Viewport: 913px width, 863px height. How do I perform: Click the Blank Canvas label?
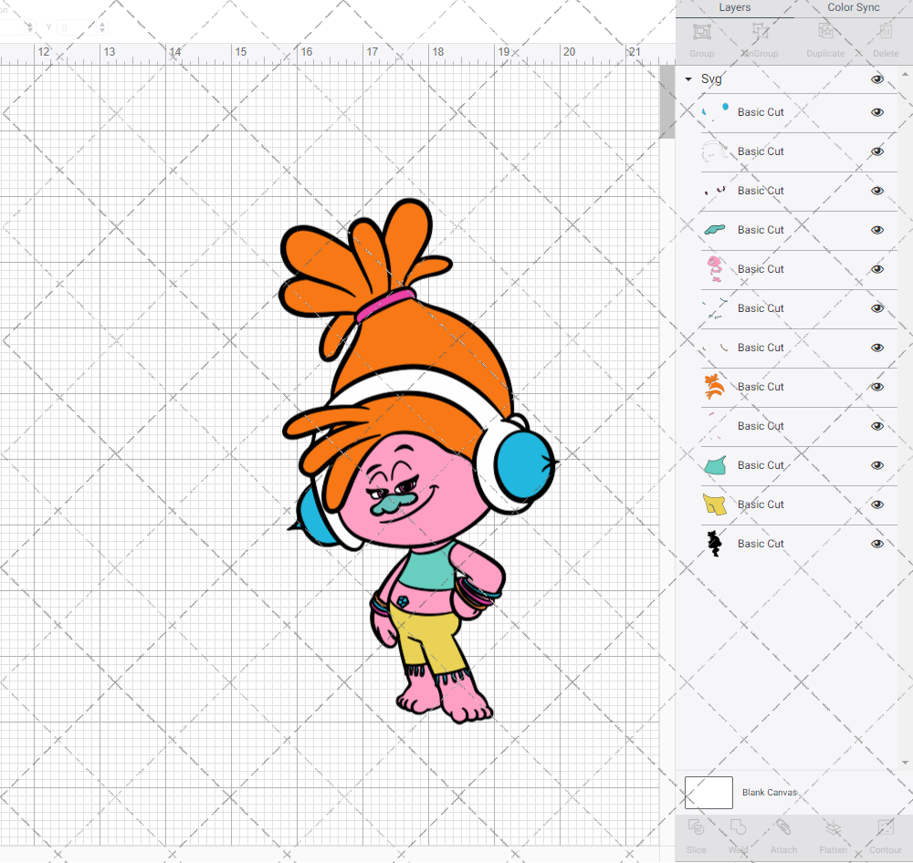click(x=769, y=792)
